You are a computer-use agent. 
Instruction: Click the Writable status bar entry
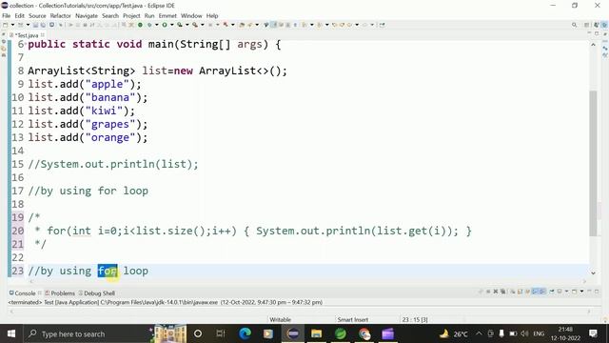280,320
